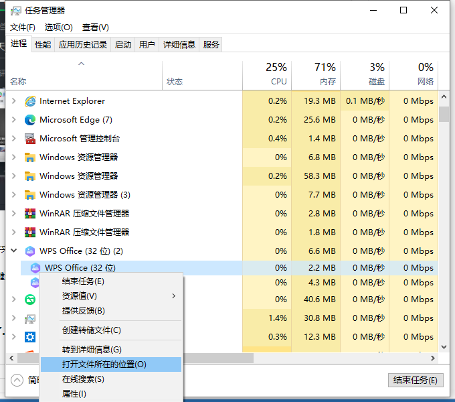The image size is (455, 402).
Task: Sort by the 名称 column header
Action: pos(84,75)
